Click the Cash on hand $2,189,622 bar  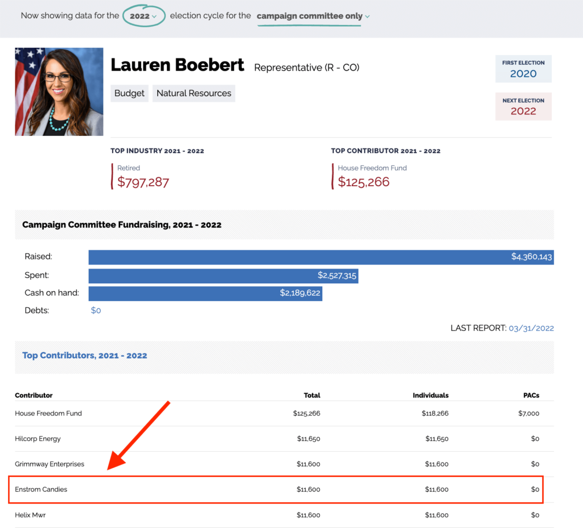tap(205, 293)
